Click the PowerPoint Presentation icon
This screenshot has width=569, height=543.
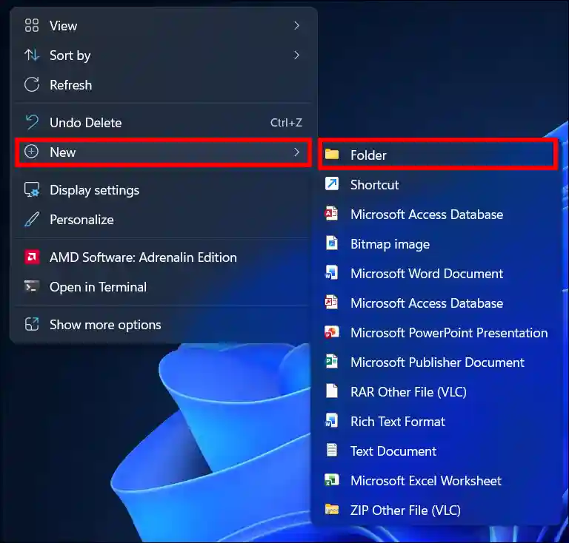(x=332, y=332)
